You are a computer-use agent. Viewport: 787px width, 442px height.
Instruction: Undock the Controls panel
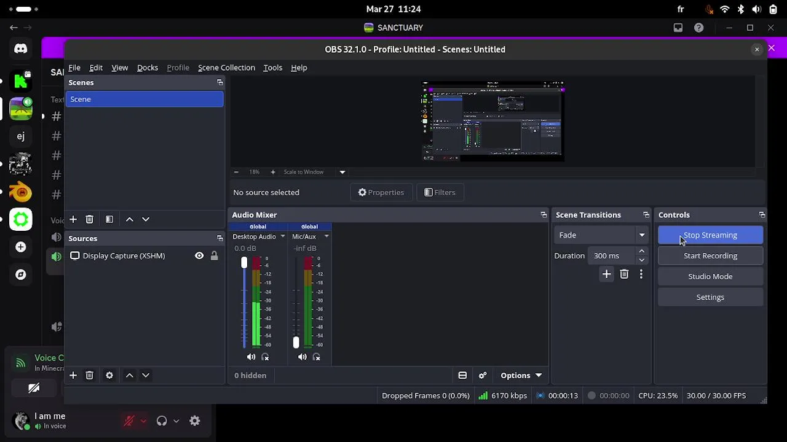click(x=762, y=215)
